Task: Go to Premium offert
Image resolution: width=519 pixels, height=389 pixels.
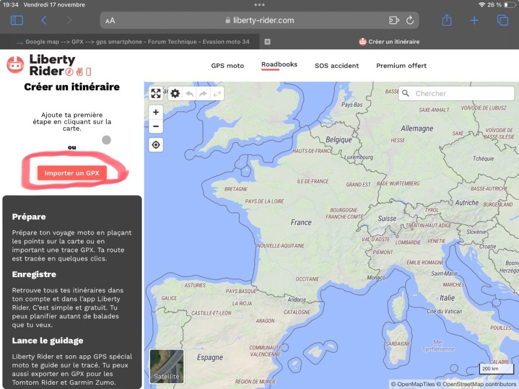Action: click(401, 66)
